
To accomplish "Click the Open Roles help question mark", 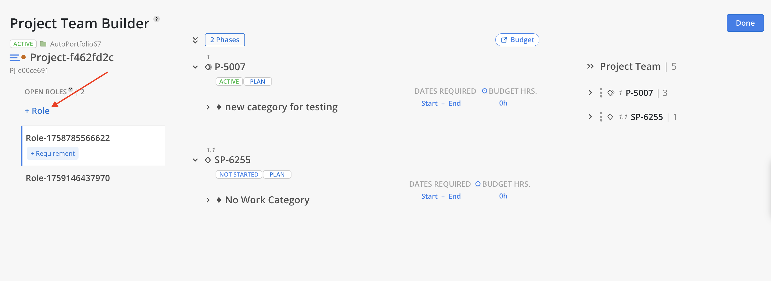I will (x=71, y=89).
